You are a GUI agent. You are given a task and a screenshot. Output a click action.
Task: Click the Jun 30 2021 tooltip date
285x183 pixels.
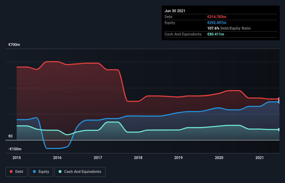tap(175, 11)
